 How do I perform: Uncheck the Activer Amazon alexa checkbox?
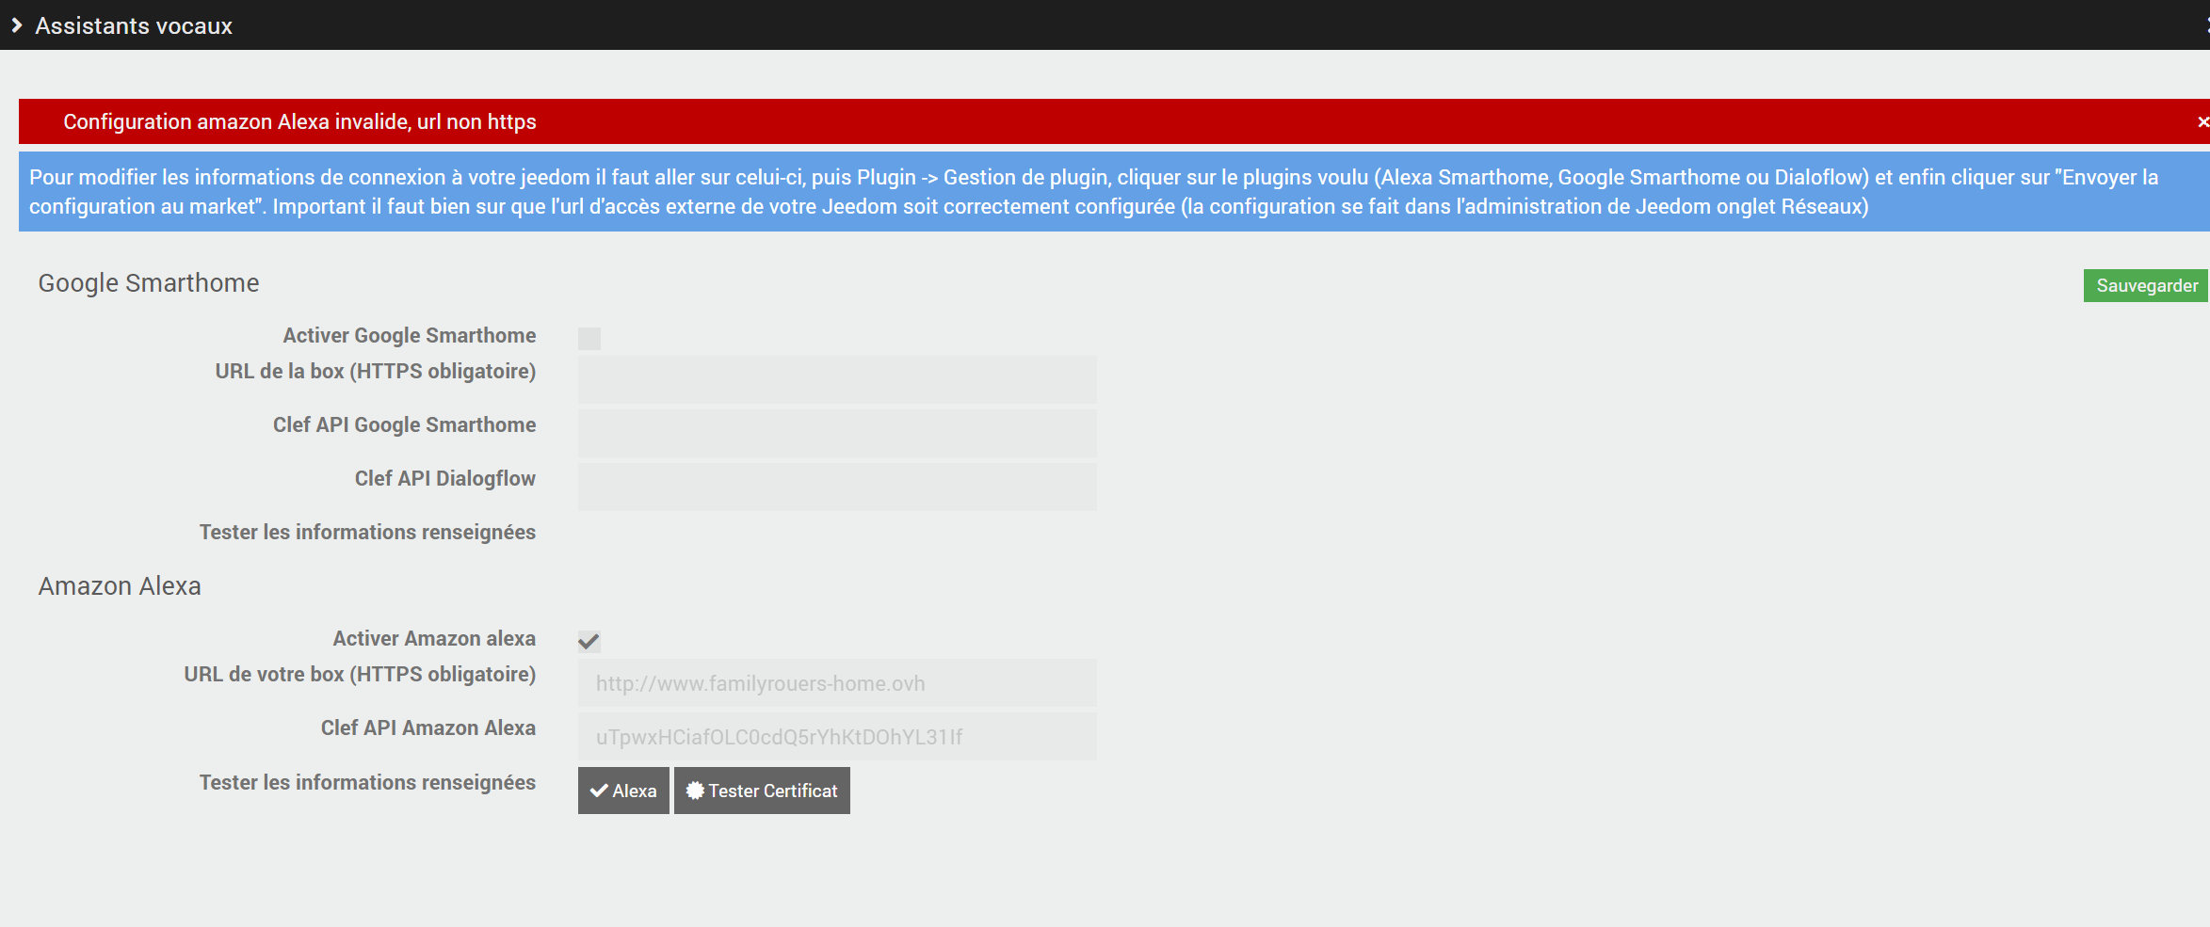[x=589, y=642]
